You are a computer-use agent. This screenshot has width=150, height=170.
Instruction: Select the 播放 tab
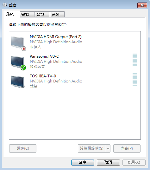click(x=12, y=14)
